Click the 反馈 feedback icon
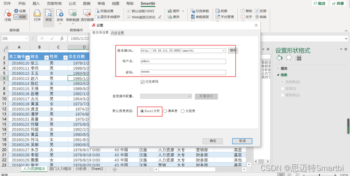This screenshot has height=176, width=350. pyautogui.click(x=257, y=11)
